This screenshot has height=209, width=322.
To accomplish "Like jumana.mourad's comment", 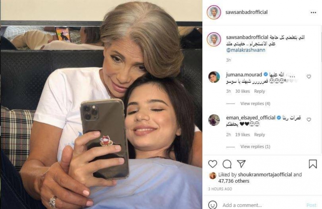I will (x=309, y=76).
